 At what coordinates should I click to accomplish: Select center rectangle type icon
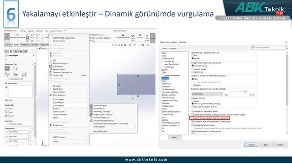pyautogui.click(x=16, y=69)
